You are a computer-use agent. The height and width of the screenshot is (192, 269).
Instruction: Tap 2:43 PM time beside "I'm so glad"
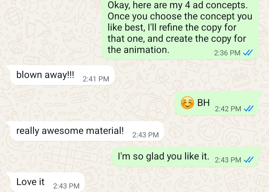click(228, 160)
